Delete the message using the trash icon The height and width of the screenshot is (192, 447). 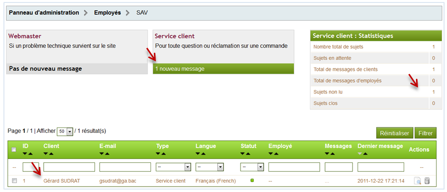pyautogui.click(x=427, y=181)
